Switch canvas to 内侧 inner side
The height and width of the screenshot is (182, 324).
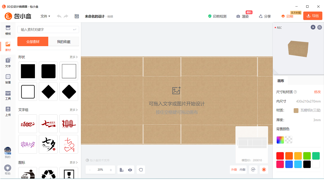click(x=242, y=170)
